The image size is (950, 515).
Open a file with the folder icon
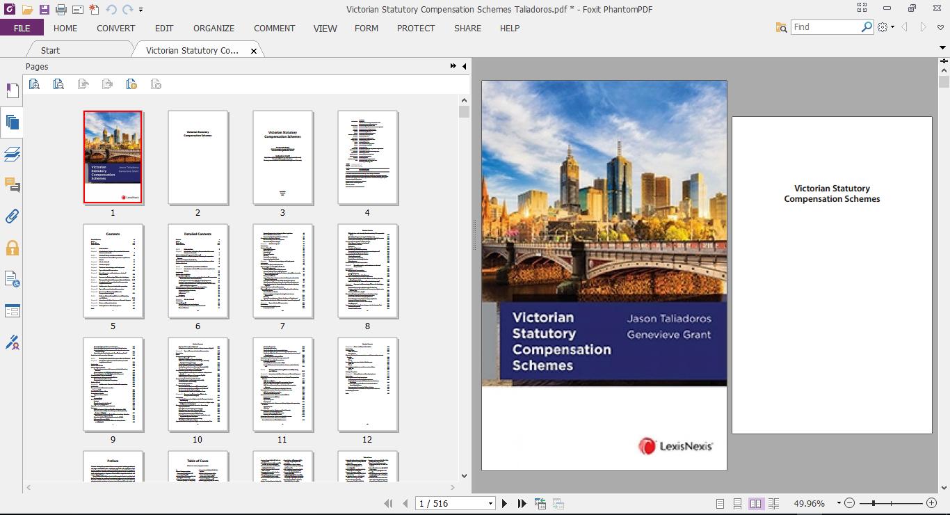27,10
